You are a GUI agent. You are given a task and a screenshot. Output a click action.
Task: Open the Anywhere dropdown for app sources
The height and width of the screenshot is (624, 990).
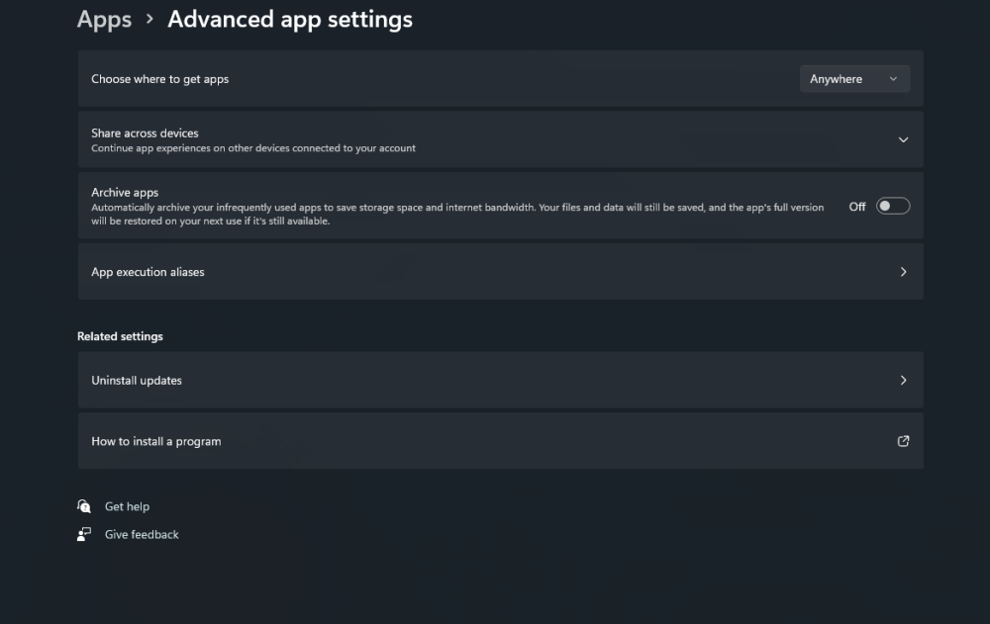click(x=854, y=79)
